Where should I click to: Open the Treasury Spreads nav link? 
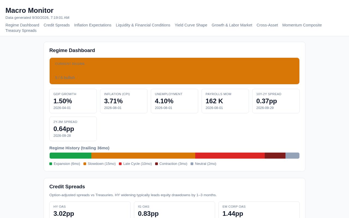[x=21, y=31]
